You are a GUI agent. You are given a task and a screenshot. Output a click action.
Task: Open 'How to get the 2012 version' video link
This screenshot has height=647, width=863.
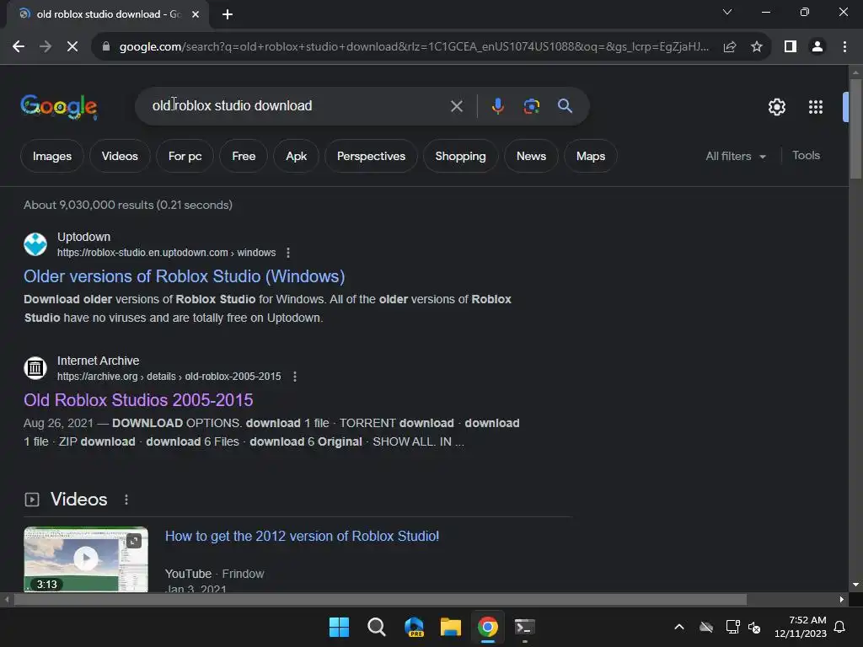click(302, 537)
